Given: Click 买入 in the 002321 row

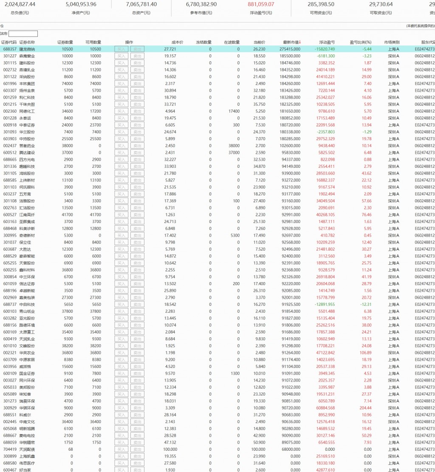Looking at the screenshot, I should (121, 353).
